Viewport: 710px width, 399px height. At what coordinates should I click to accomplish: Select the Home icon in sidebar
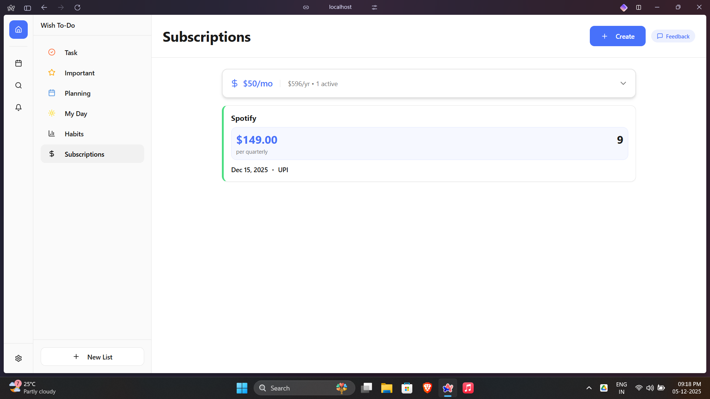(x=18, y=30)
